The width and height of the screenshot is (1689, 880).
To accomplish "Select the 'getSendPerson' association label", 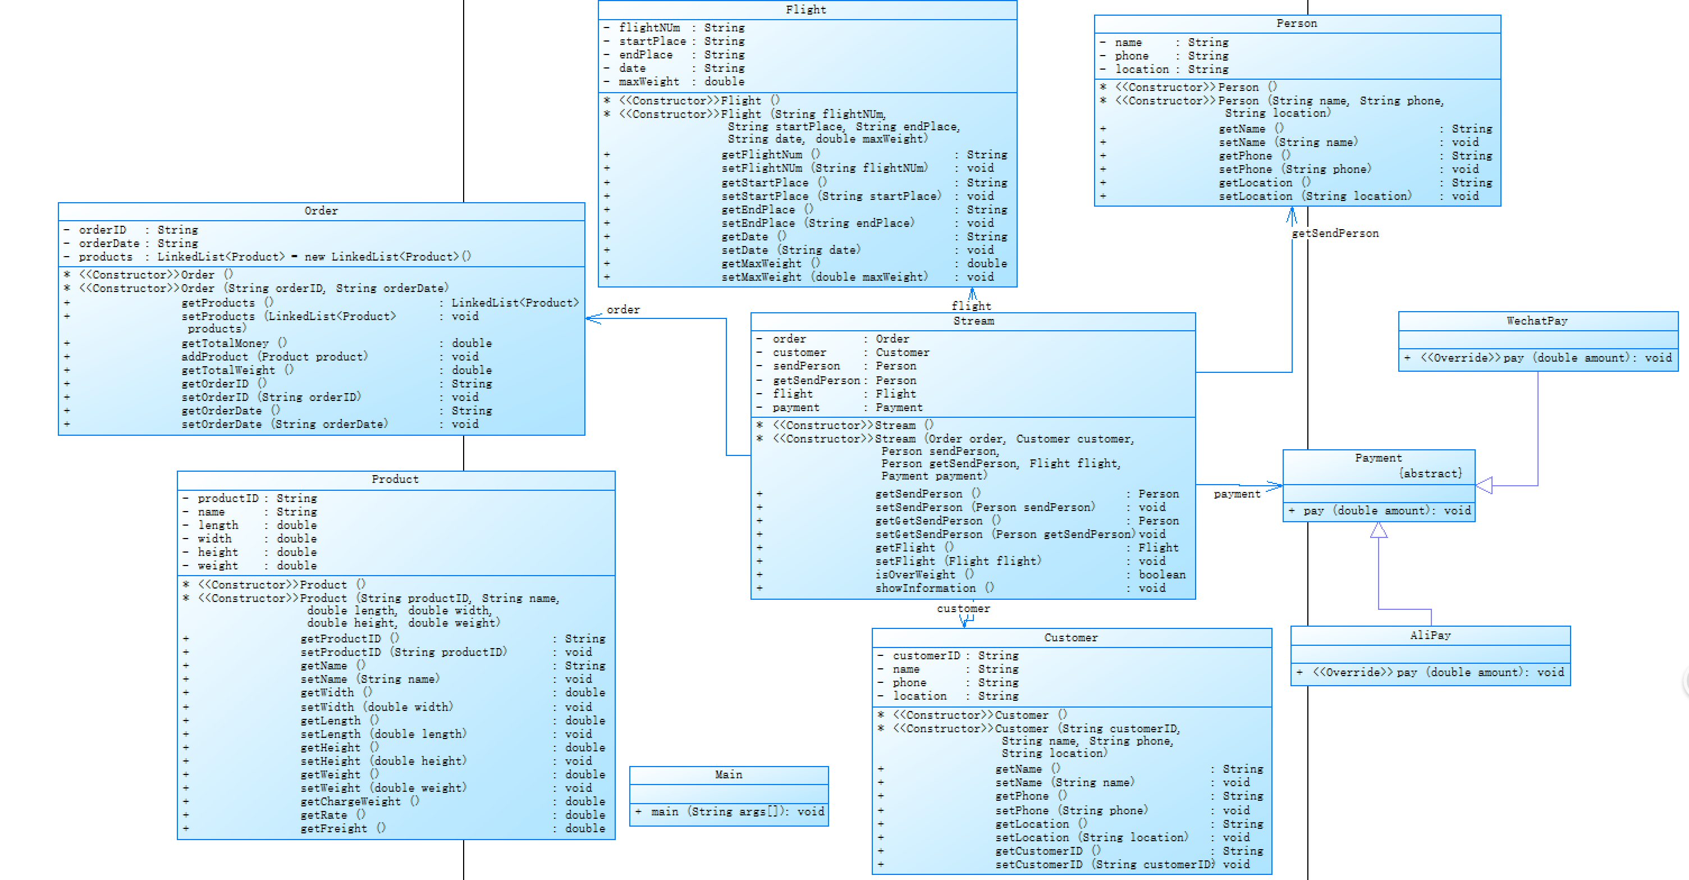I will (1334, 234).
